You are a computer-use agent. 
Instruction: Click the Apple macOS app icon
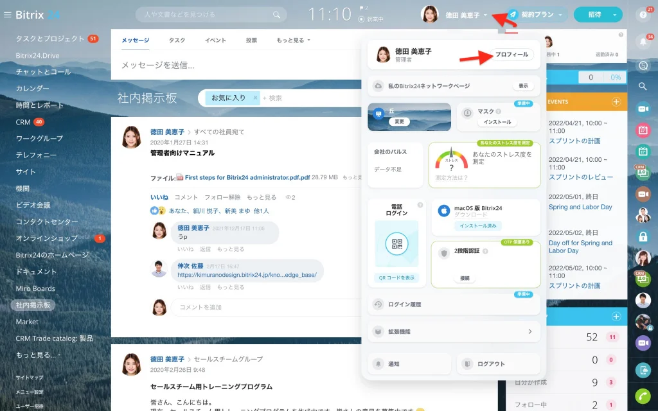pyautogui.click(x=443, y=211)
